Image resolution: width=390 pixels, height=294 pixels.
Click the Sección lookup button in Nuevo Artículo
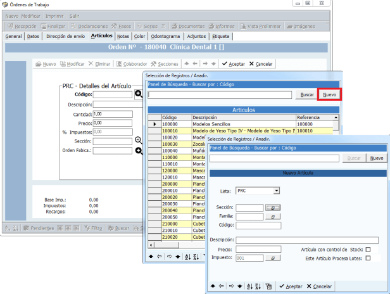point(272,207)
